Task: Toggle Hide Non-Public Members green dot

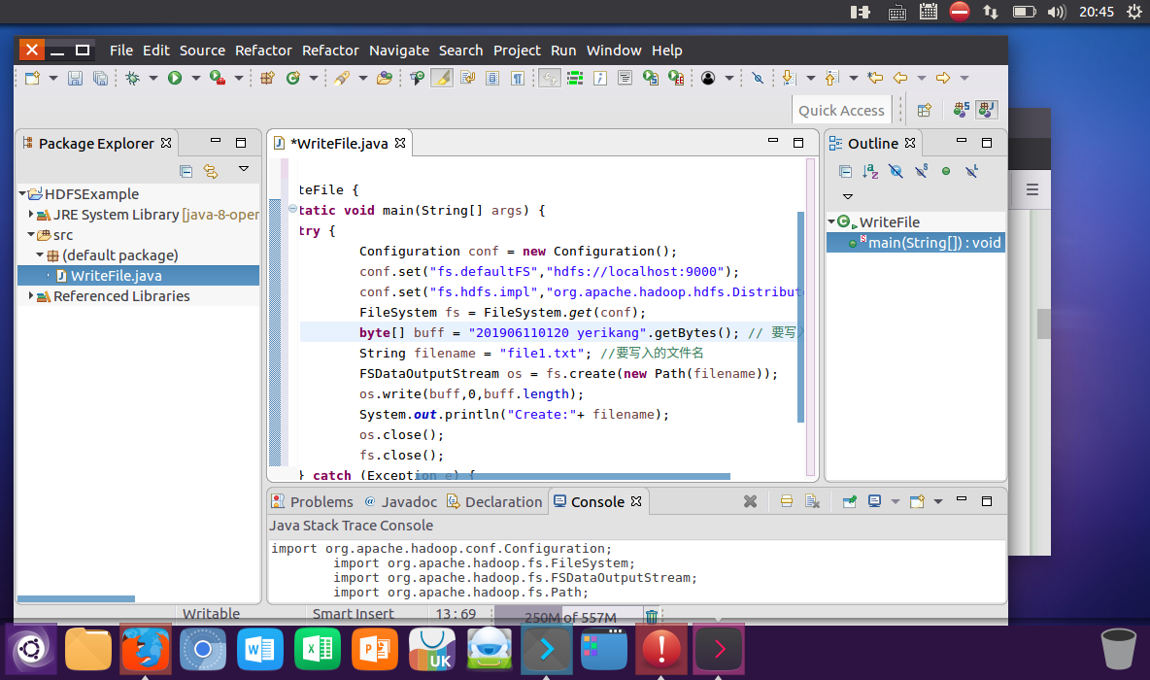Action: tap(946, 172)
